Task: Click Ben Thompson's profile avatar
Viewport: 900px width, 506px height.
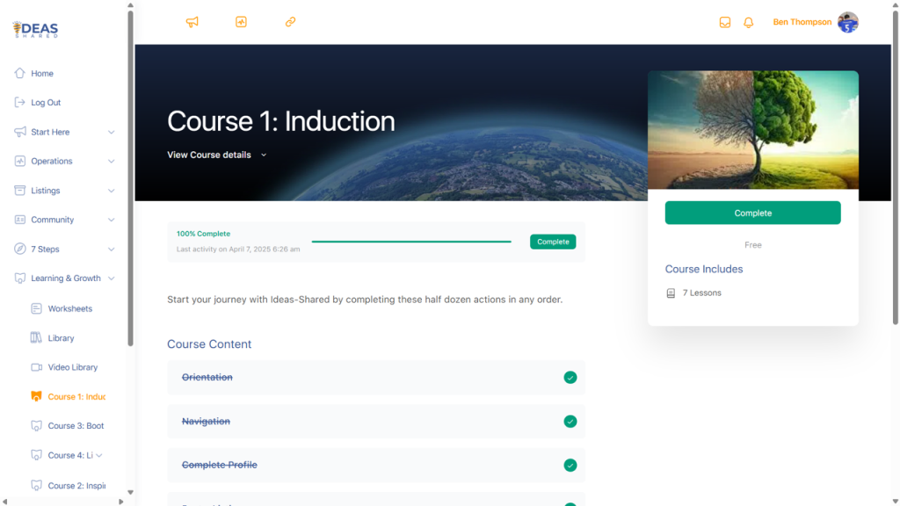Action: tap(848, 22)
